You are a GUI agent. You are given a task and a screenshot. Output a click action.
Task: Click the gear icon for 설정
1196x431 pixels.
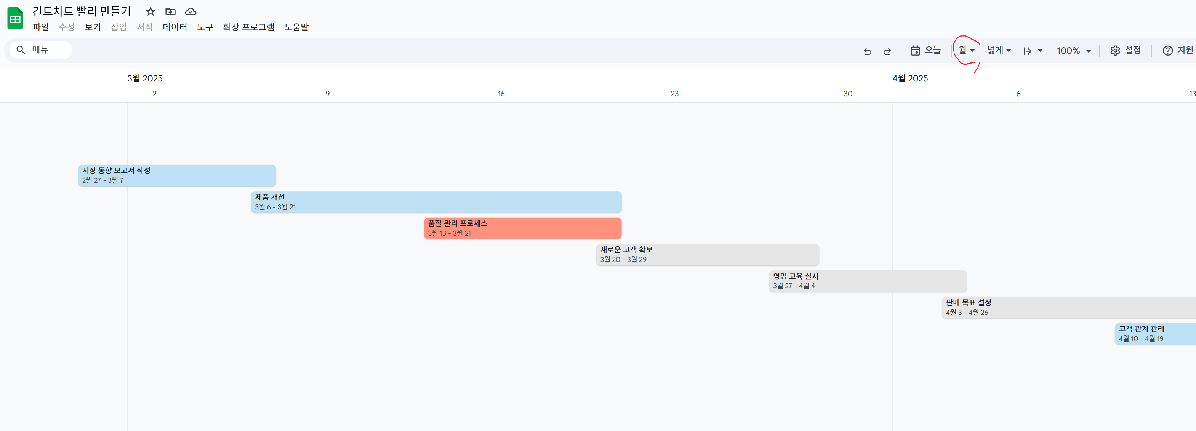[1115, 51]
